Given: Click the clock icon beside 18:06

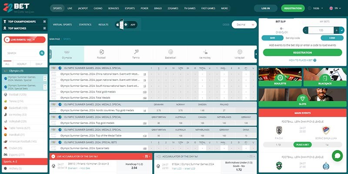Looking at the screenshot, I should coord(310,8).
